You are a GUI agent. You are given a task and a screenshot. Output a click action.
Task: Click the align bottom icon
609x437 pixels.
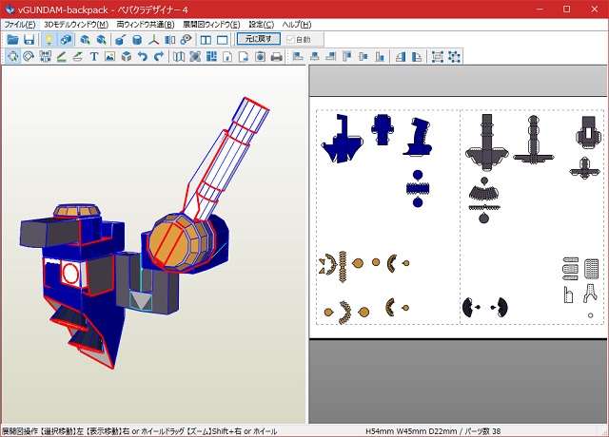click(380, 57)
